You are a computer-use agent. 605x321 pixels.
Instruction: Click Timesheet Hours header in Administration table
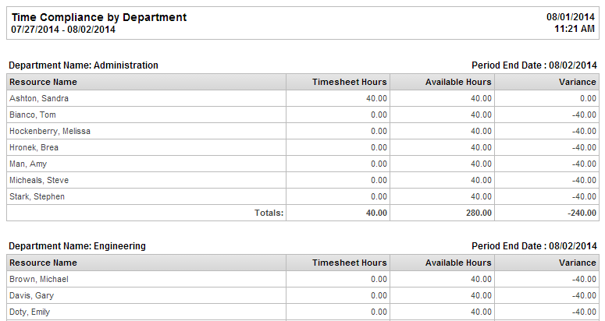[349, 82]
